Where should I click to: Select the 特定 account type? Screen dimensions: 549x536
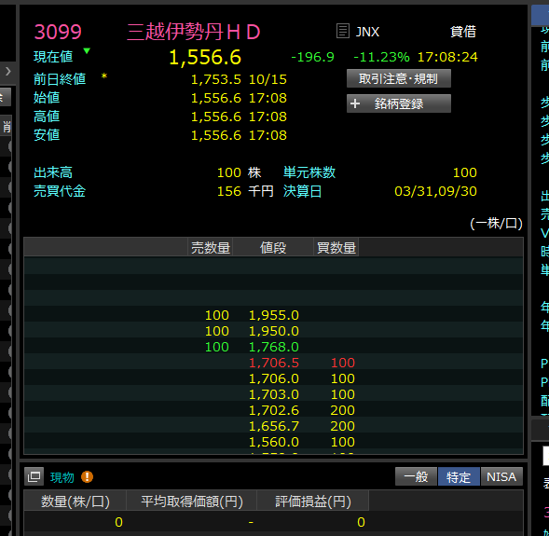(x=459, y=476)
